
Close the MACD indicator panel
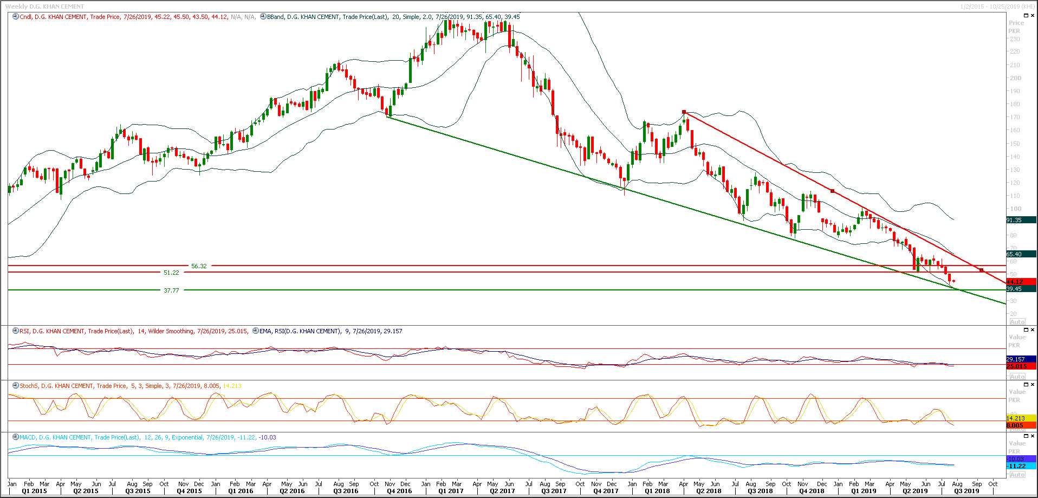point(1032,436)
